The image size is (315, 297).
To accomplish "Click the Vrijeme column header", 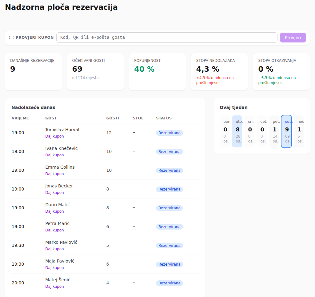I will click(x=20, y=118).
